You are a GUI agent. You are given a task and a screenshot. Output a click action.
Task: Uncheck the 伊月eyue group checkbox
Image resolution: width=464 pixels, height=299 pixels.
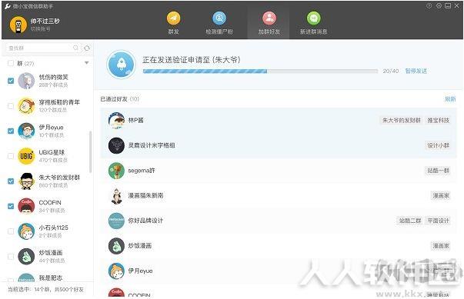[x=11, y=131]
